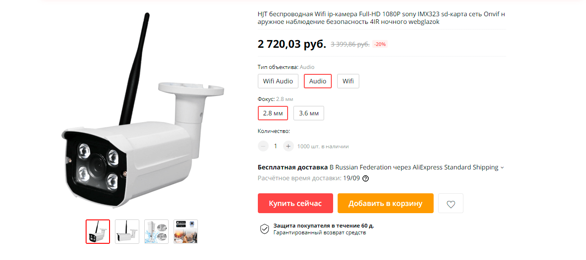
Task: Click the heart wishlist icon
Action: [450, 203]
